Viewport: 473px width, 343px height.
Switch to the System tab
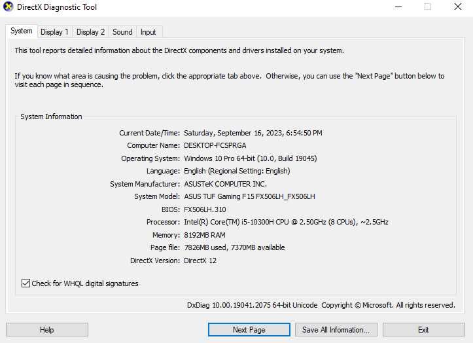pyautogui.click(x=21, y=31)
